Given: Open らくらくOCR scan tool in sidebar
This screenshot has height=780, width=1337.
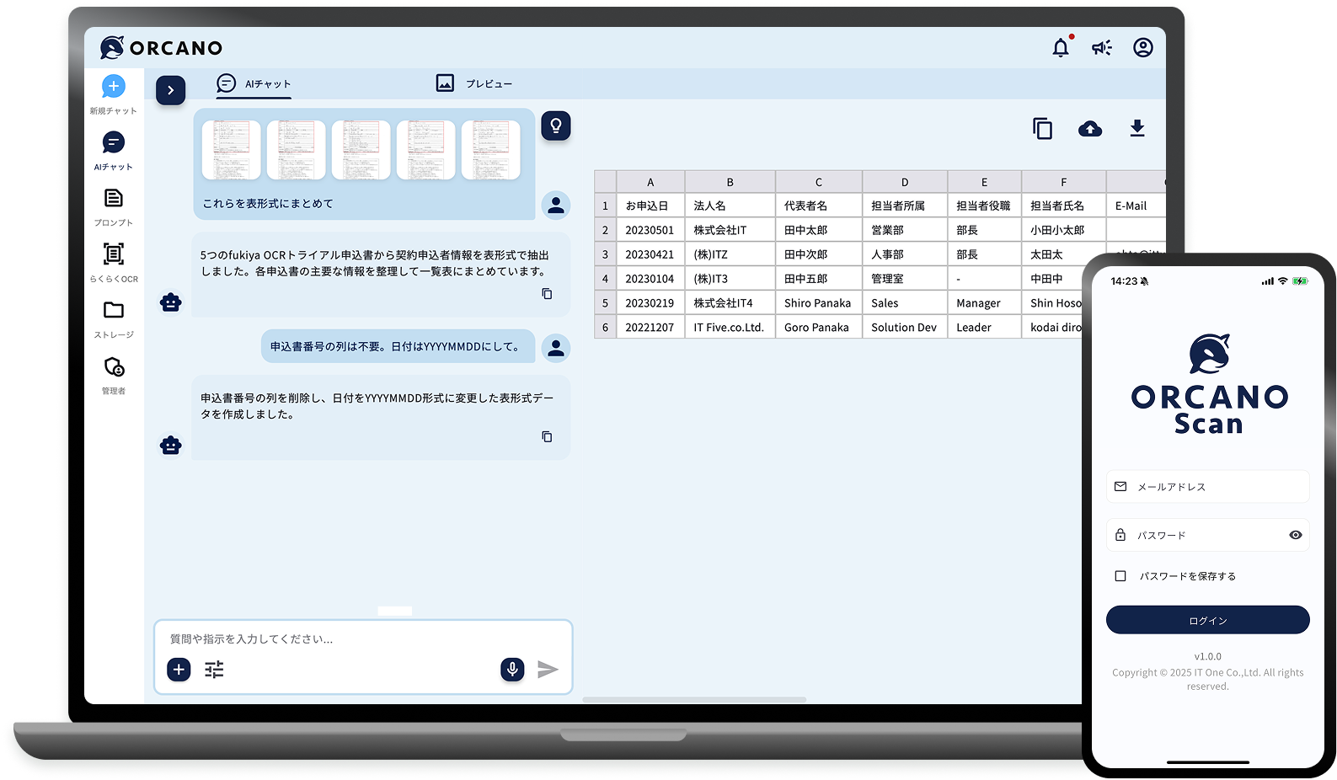Looking at the screenshot, I should (x=114, y=254).
